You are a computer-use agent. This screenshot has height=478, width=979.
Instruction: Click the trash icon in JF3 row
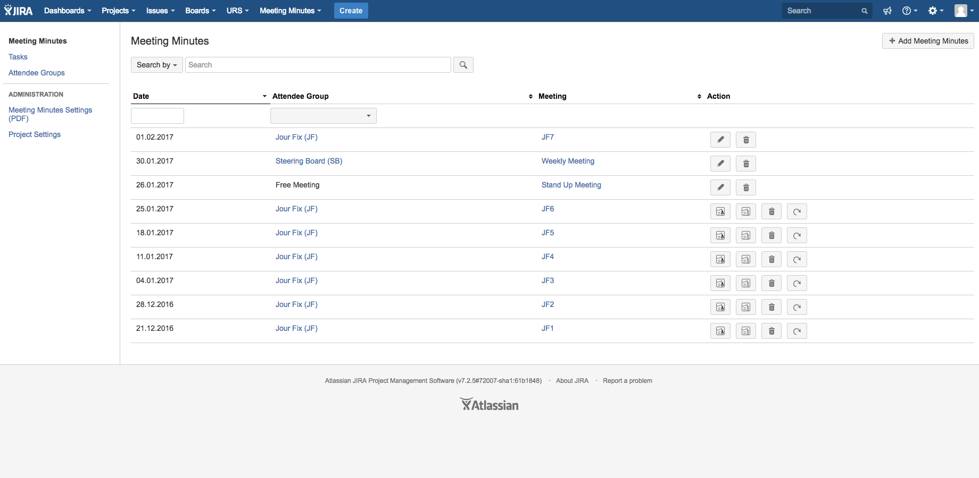[x=771, y=283]
